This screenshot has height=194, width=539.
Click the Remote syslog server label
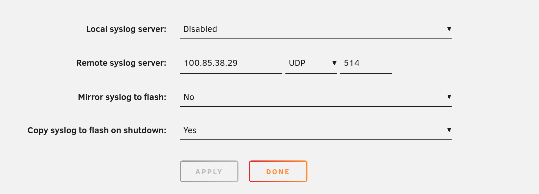pyautogui.click(x=121, y=63)
